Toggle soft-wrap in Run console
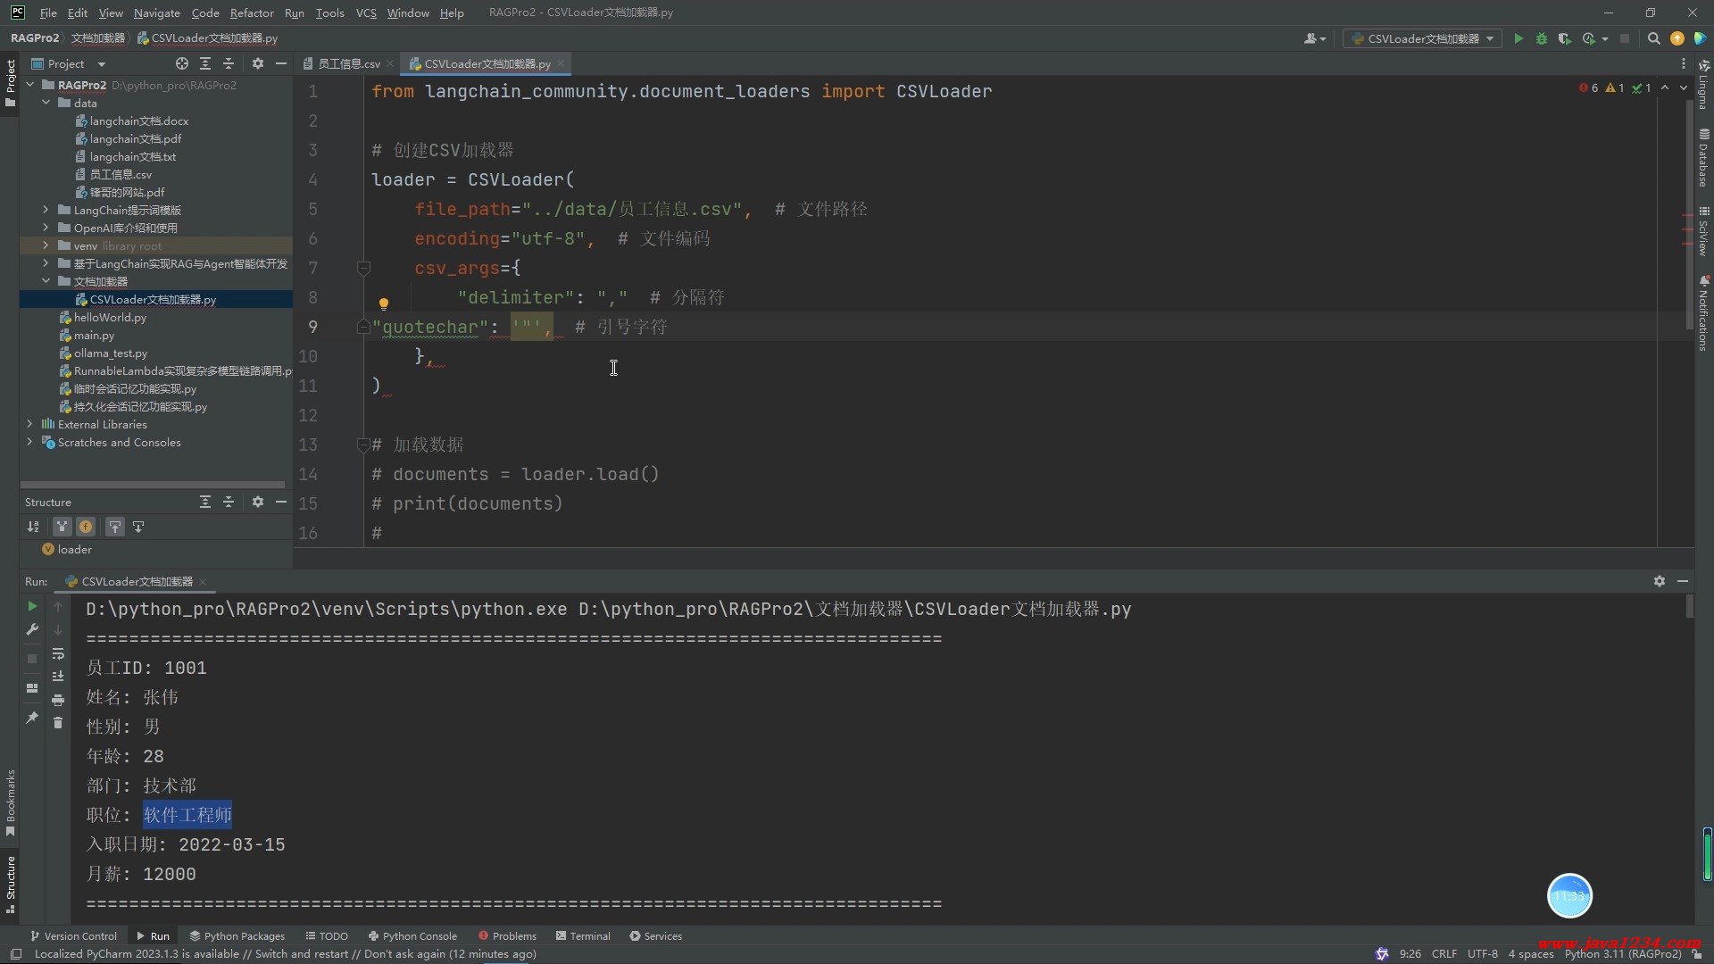Screen dimensions: 1714x964 point(58,653)
